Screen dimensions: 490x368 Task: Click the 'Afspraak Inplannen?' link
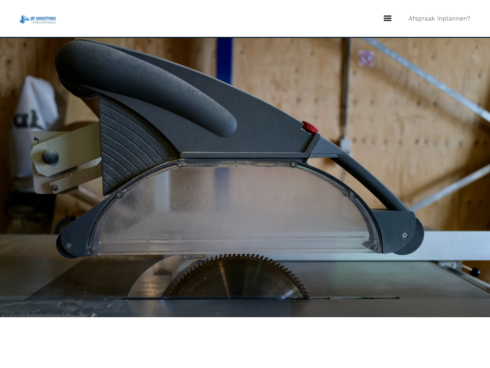439,19
